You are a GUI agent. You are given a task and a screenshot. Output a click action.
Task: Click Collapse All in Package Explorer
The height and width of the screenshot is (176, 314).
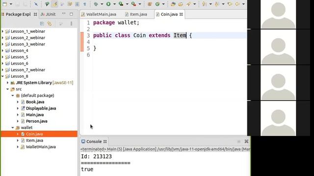point(42,24)
